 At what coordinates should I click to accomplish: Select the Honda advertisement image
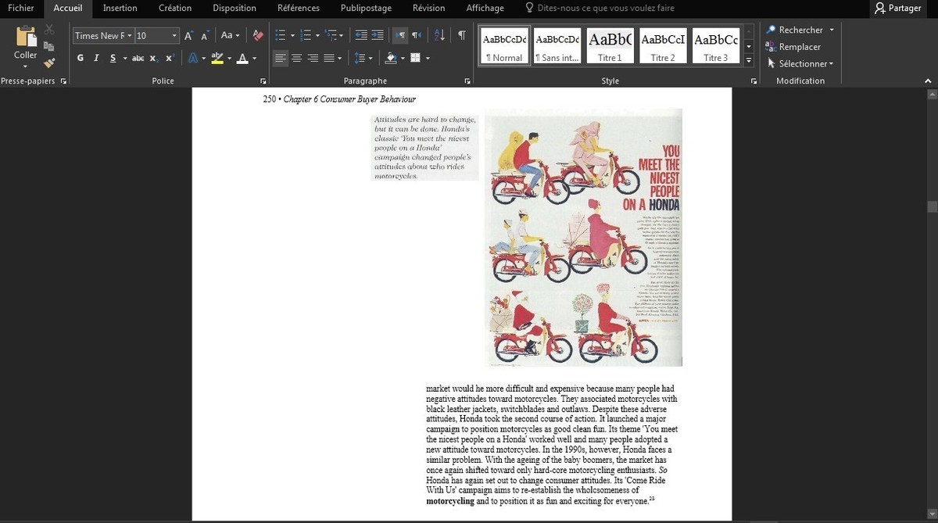click(x=583, y=238)
